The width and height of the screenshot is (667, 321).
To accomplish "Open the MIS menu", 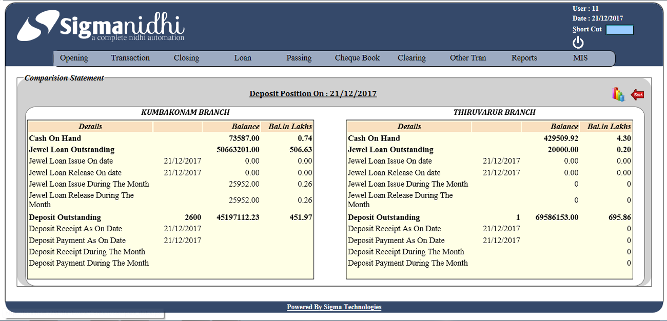I will [x=580, y=58].
